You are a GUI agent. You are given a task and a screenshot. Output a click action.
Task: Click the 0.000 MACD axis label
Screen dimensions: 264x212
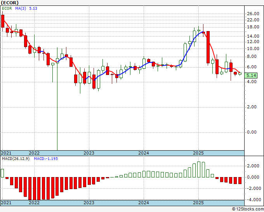(x=253, y=177)
